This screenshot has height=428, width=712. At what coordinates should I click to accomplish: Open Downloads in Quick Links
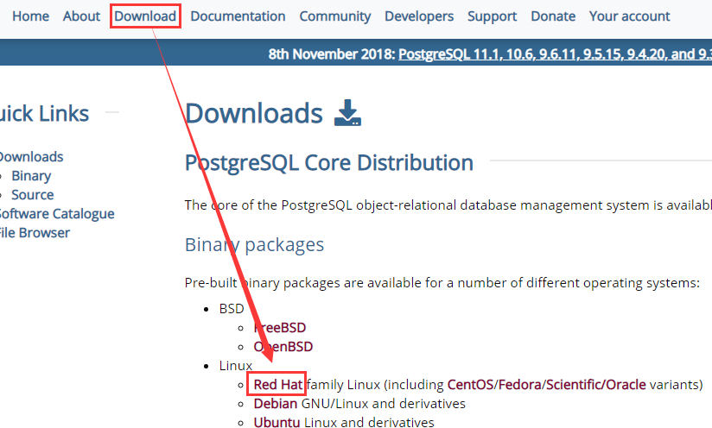point(31,157)
